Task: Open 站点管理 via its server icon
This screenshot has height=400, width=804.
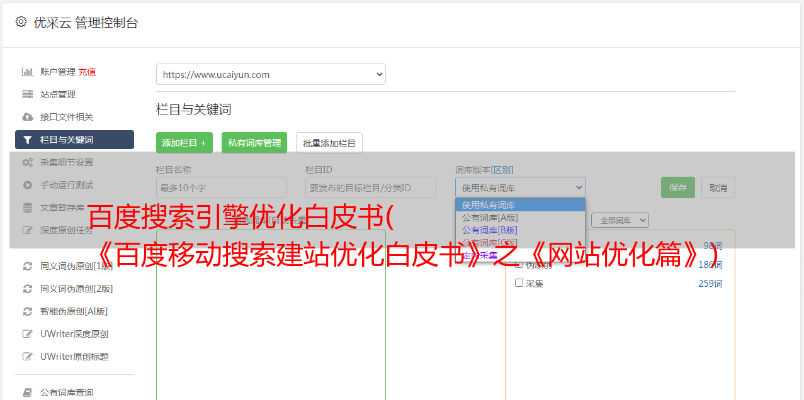Action: [x=28, y=94]
